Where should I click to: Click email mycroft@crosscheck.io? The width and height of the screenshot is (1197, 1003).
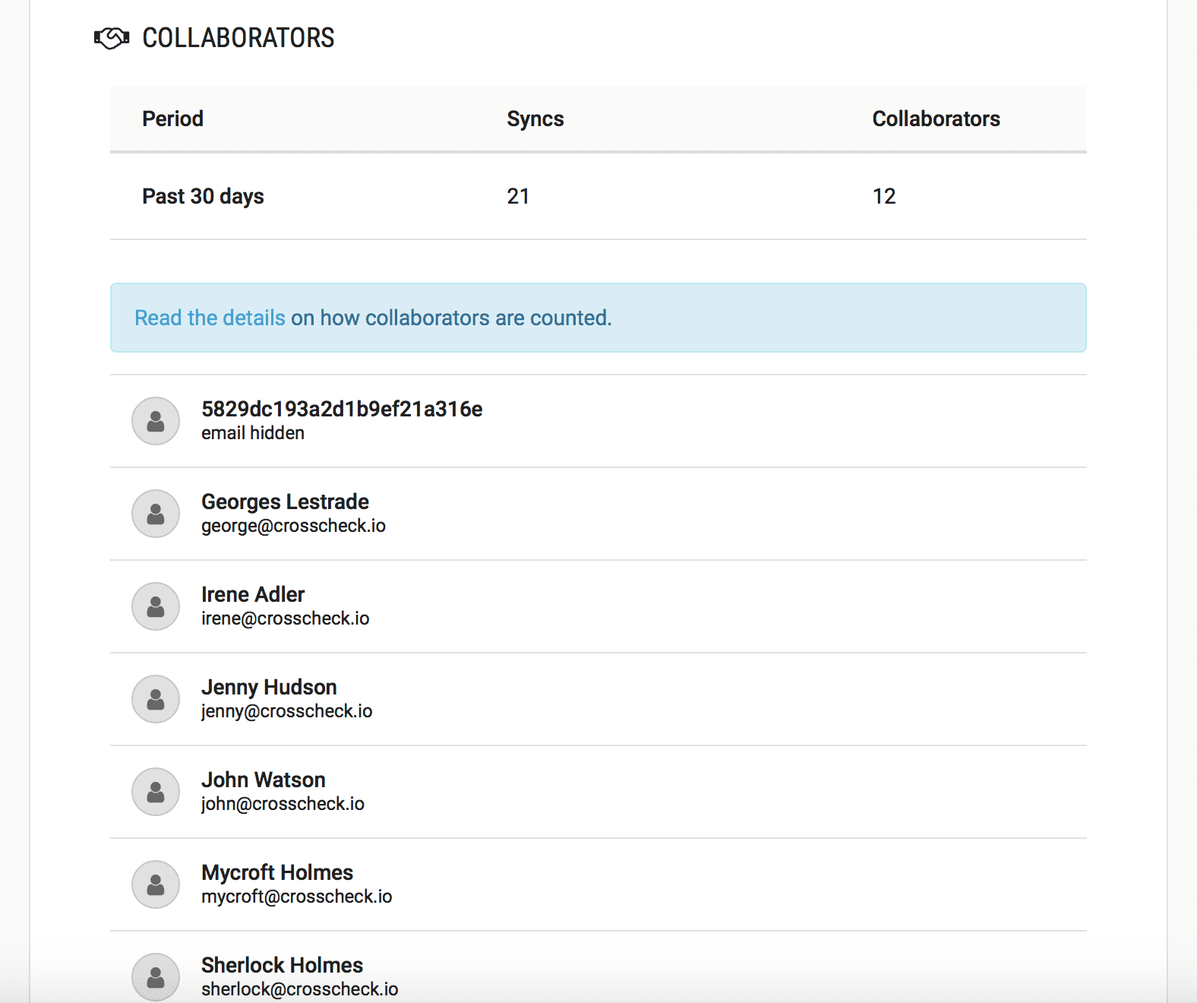pyautogui.click(x=296, y=897)
